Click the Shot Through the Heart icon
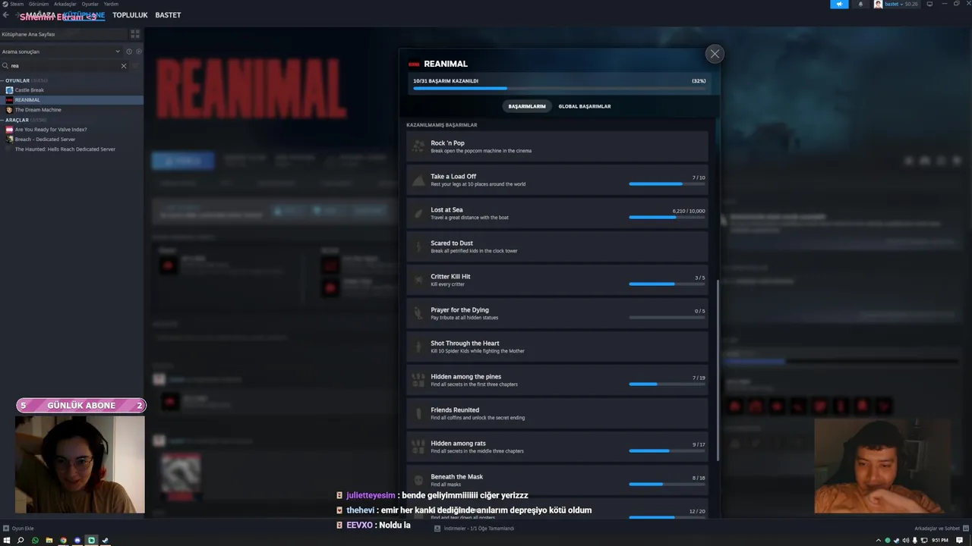Viewport: 972px width, 546px height. click(418, 347)
